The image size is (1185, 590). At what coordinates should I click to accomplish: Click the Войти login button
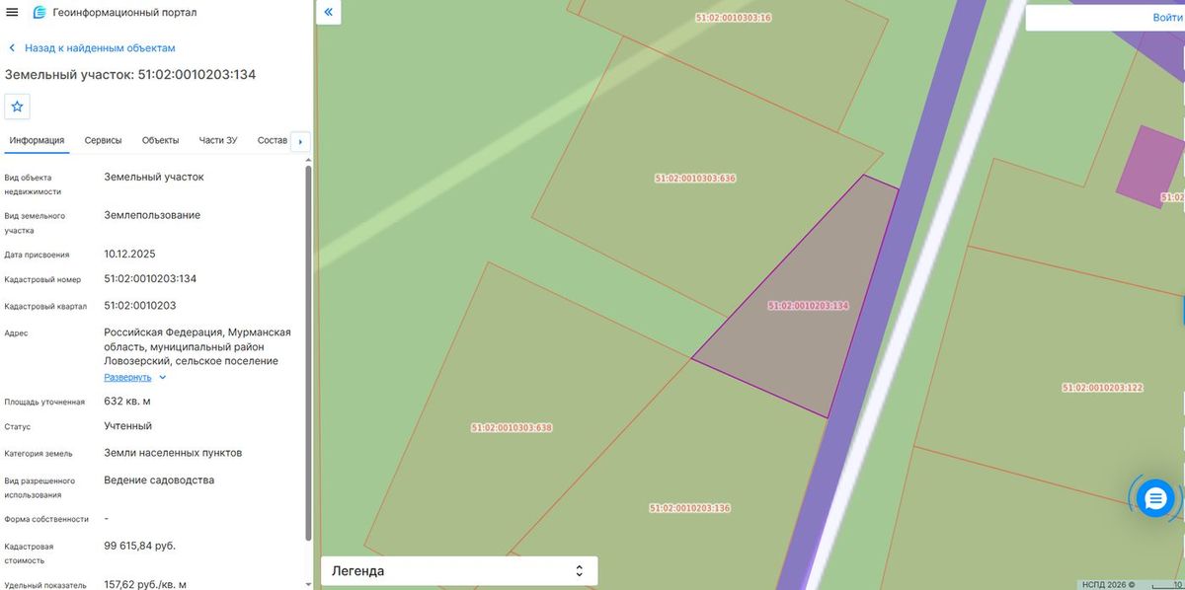pyautogui.click(x=1165, y=18)
